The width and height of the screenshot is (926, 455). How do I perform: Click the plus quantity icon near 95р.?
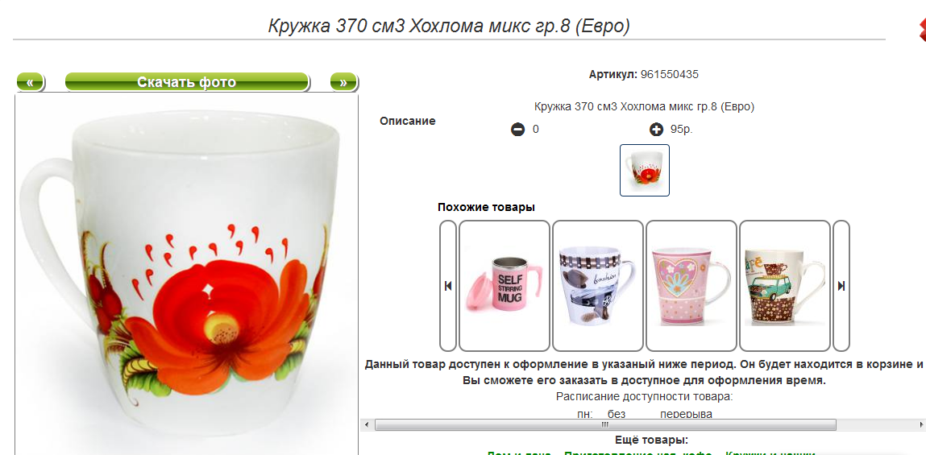point(656,129)
